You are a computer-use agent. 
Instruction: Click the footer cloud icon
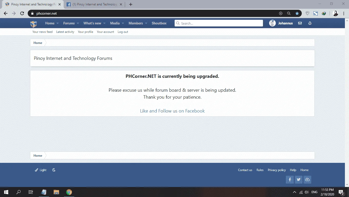tap(307, 180)
